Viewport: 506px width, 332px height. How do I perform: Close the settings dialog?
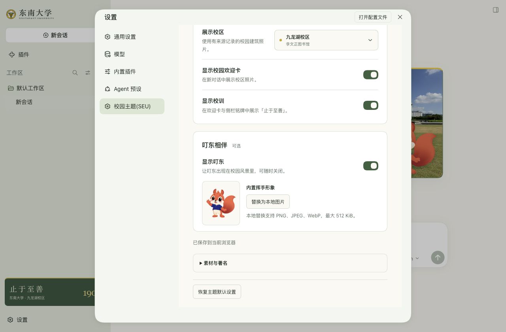coord(400,17)
